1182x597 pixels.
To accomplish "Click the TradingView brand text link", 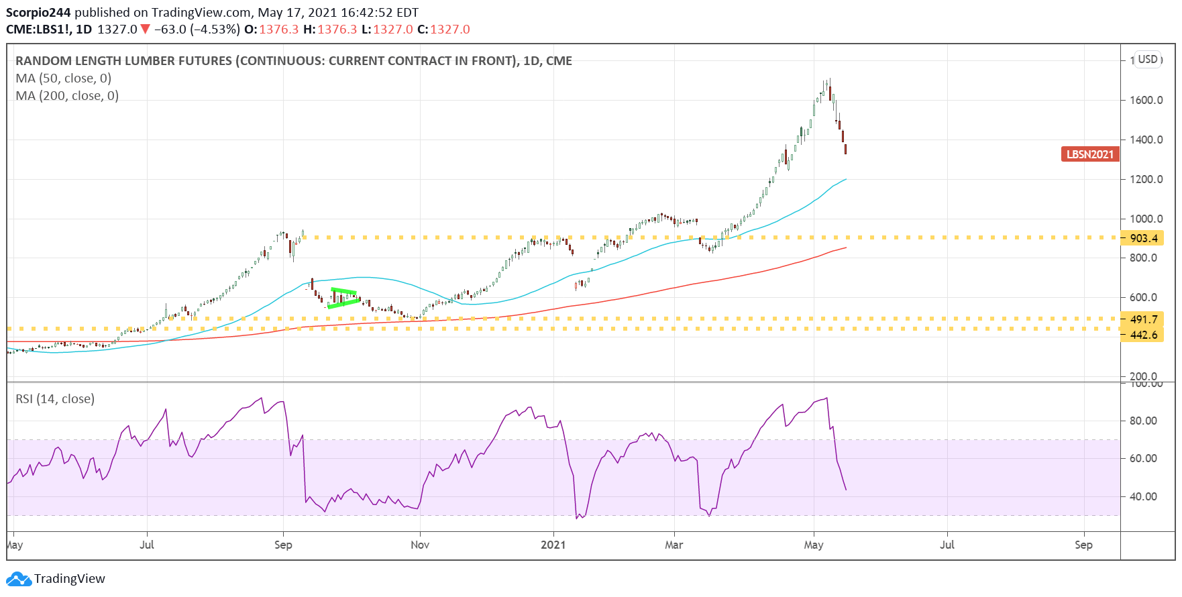I will pyautogui.click(x=70, y=579).
